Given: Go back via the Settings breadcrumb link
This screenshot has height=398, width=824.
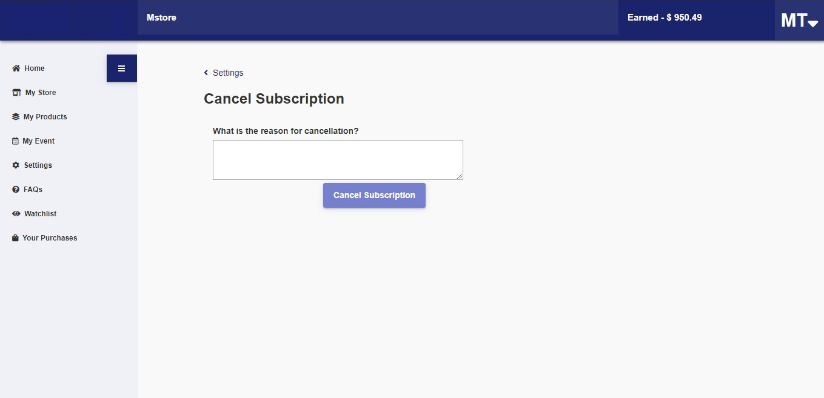Looking at the screenshot, I should tap(228, 73).
